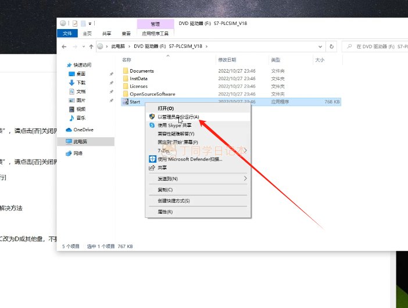408x308 pixels.
Task: Open the Documents folder
Action: pyautogui.click(x=142, y=71)
